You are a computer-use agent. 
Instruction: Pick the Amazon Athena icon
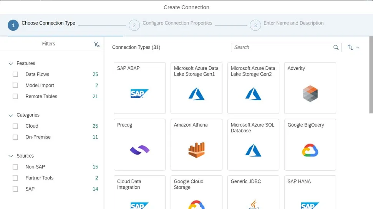pos(196,150)
